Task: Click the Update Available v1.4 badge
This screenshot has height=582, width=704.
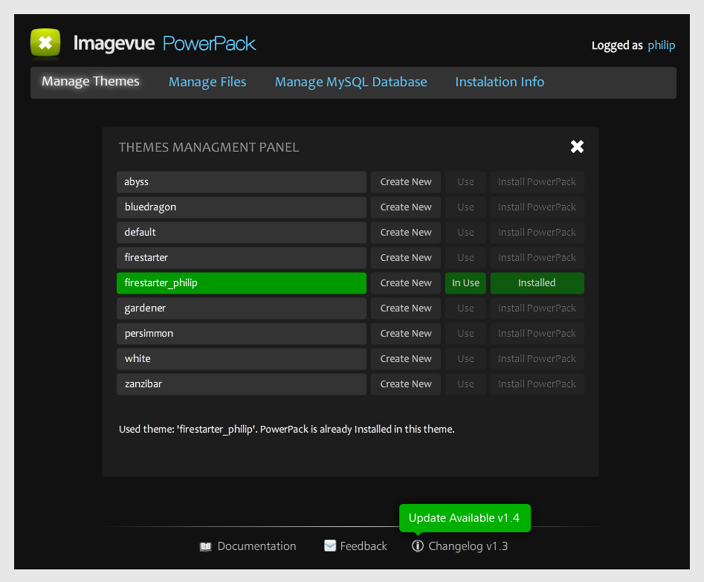Action: [465, 518]
